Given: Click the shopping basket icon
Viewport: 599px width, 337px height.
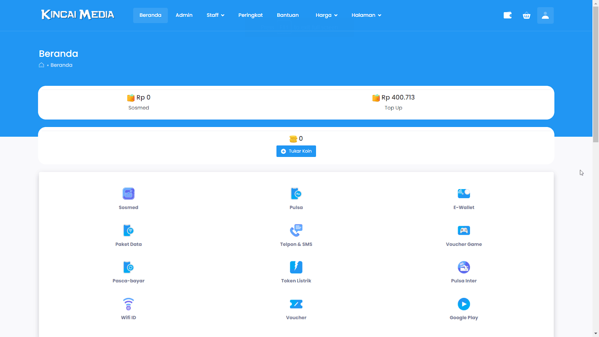Looking at the screenshot, I should 526,15.
